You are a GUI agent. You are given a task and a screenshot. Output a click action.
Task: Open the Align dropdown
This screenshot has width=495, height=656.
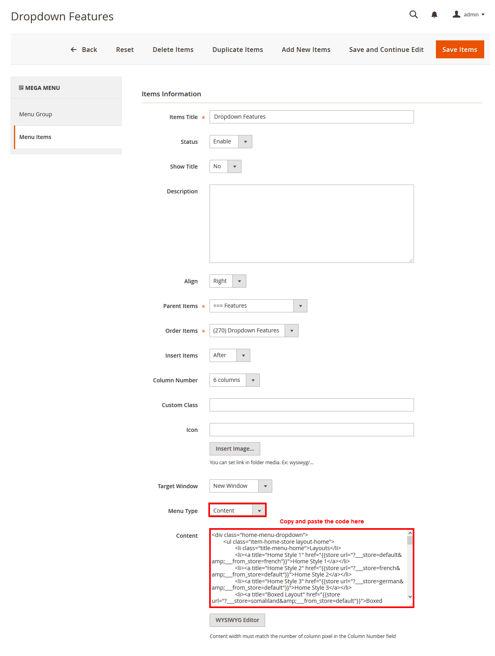[x=228, y=281]
